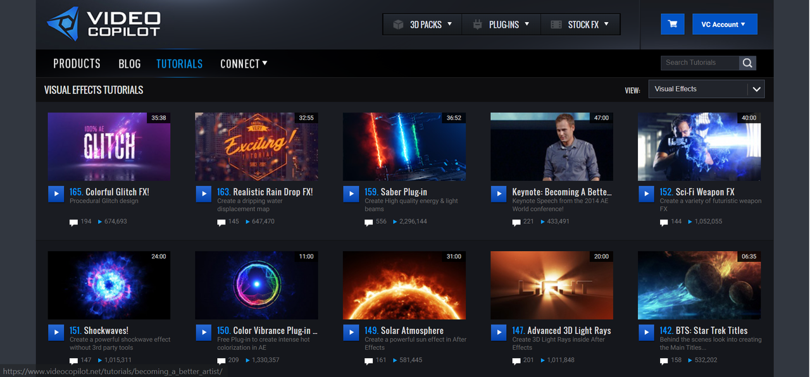810x377 pixels.
Task: Click comment icon under Saber Plug-in
Action: click(x=369, y=222)
